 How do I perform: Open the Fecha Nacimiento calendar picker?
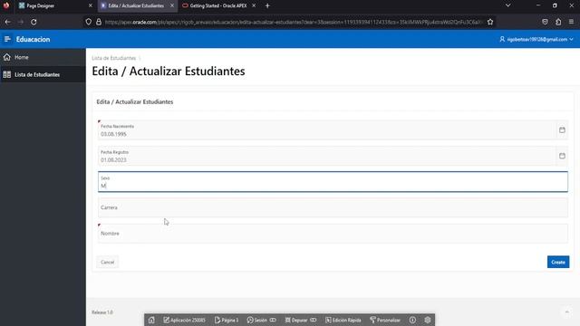click(562, 130)
